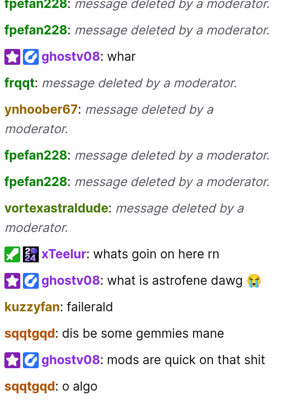
Task: Open the frqqt username profile card
Action: coord(19,83)
